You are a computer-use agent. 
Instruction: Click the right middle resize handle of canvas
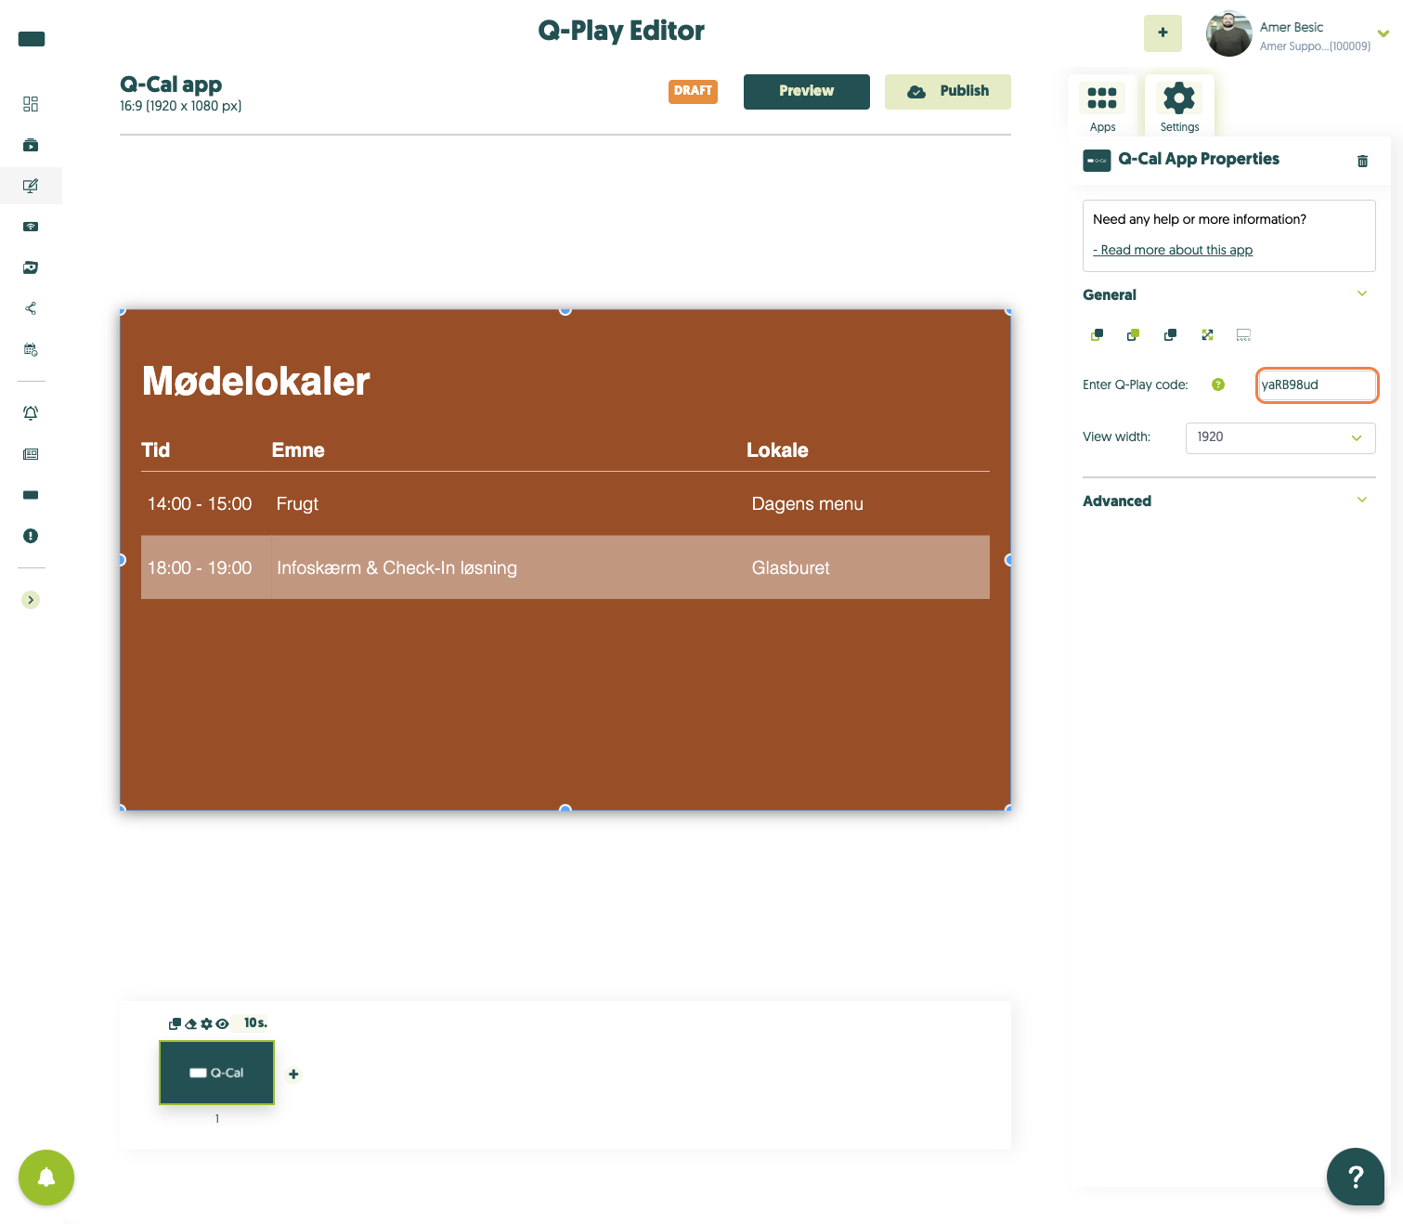[x=1009, y=560]
